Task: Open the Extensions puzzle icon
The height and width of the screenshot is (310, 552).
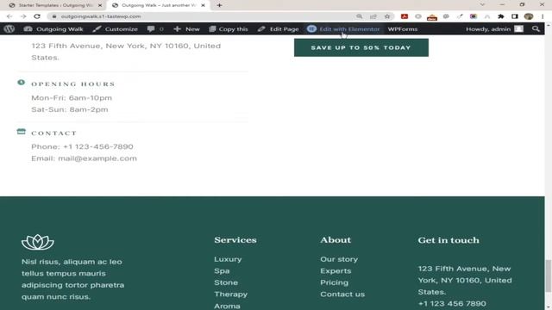Action: pyautogui.click(x=501, y=16)
